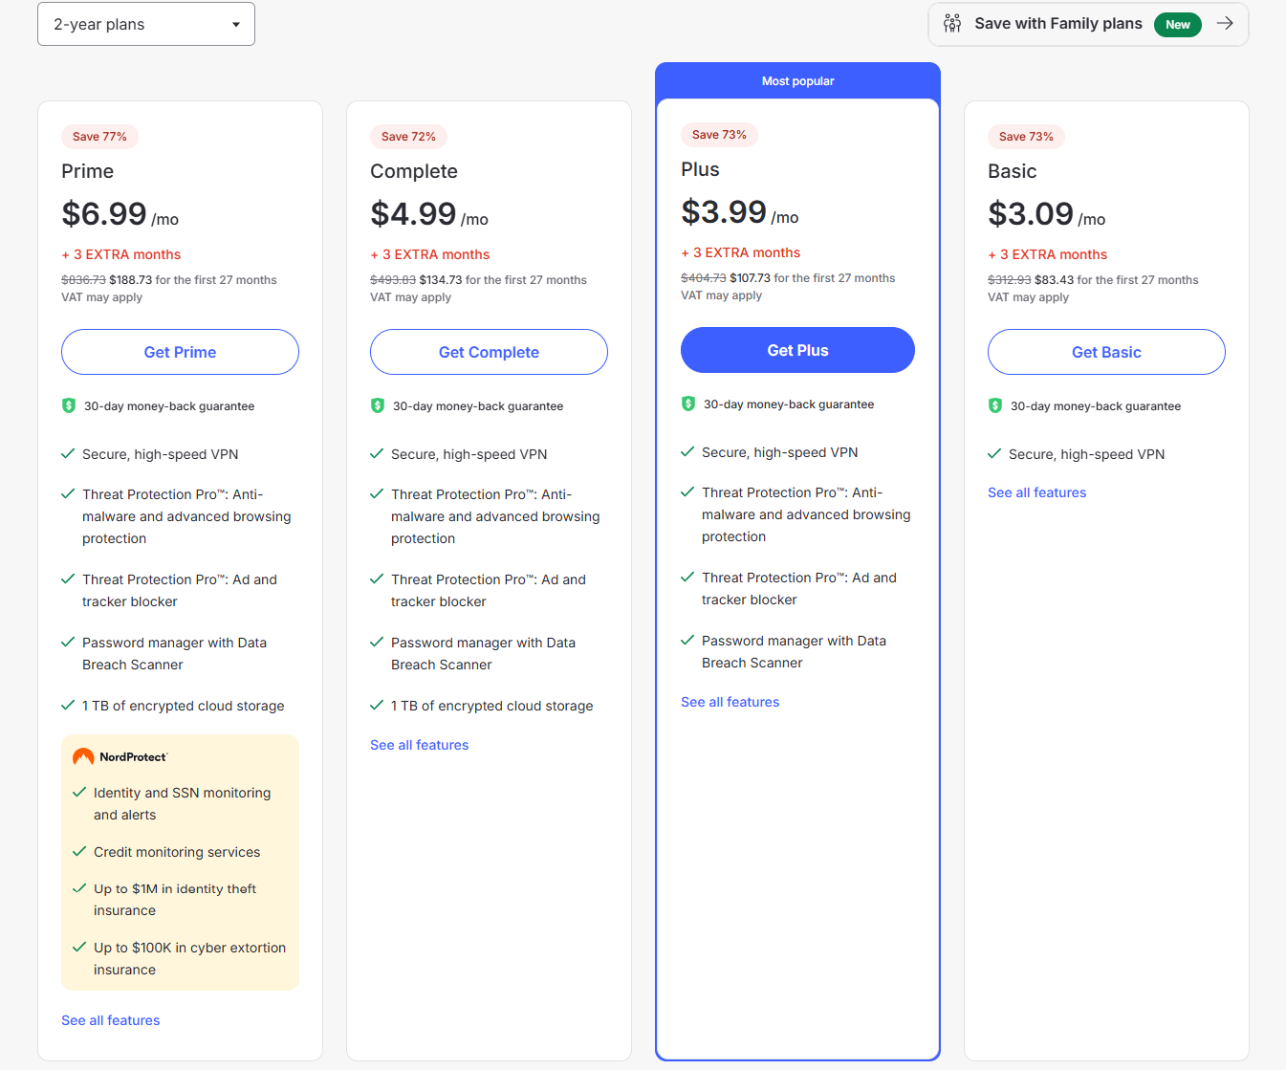Click the money-back shield icon in Plus card
Viewport: 1286px width, 1070px height.
(688, 404)
